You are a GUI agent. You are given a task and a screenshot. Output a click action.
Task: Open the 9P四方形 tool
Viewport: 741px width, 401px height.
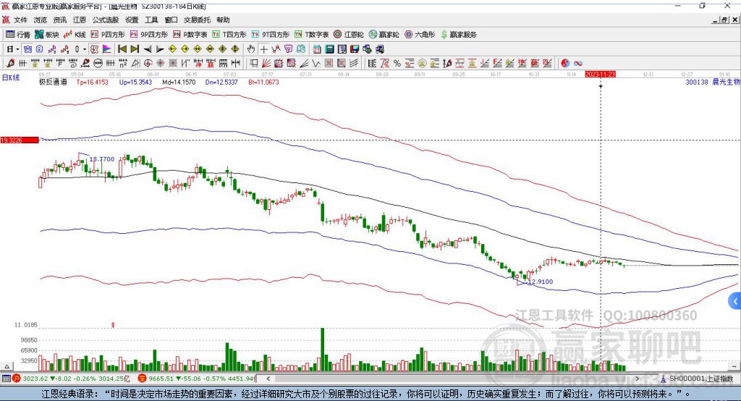pyautogui.click(x=149, y=35)
